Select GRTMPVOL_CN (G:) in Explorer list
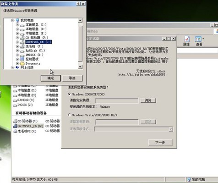The width and height of the screenshot is (218, 183). [x=30, y=126]
